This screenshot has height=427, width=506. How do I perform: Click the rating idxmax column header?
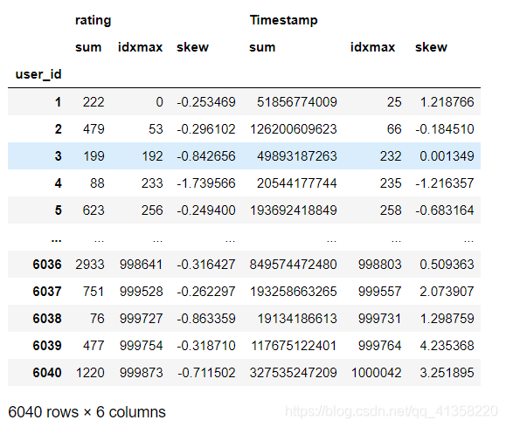coord(140,47)
